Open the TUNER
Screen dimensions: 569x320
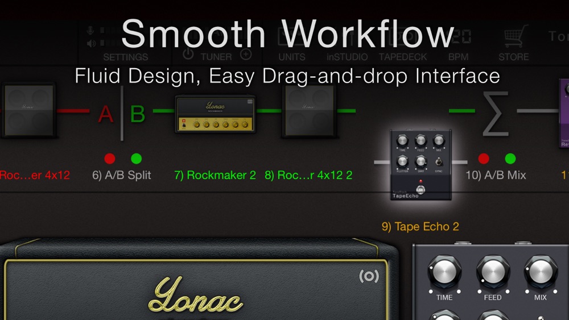216,57
